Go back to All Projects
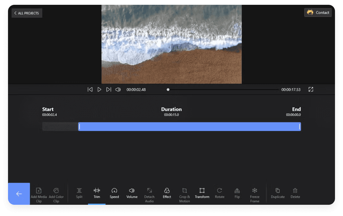This screenshot has height=216, width=343. click(x=27, y=13)
